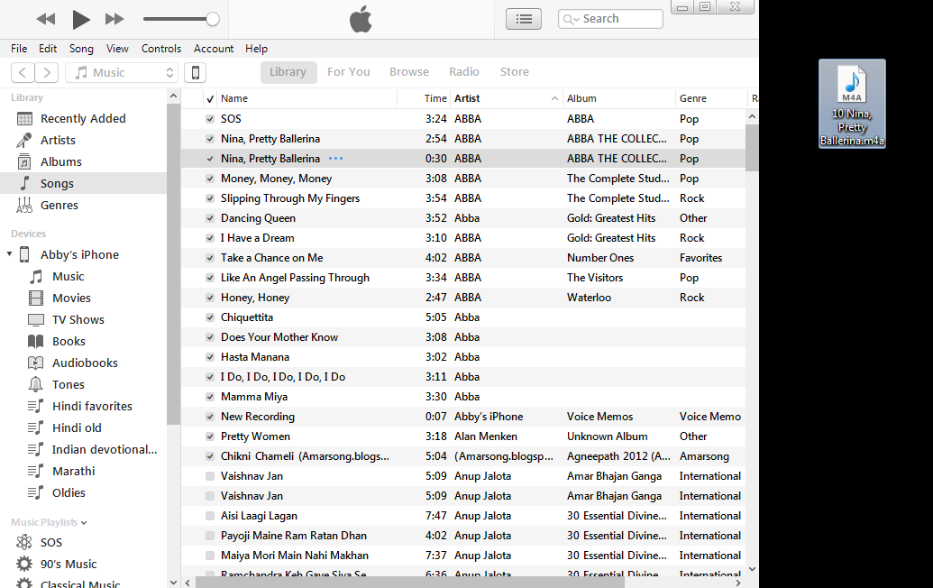The height and width of the screenshot is (588, 933).
Task: Open the list view button beside Search
Action: pyautogui.click(x=524, y=19)
